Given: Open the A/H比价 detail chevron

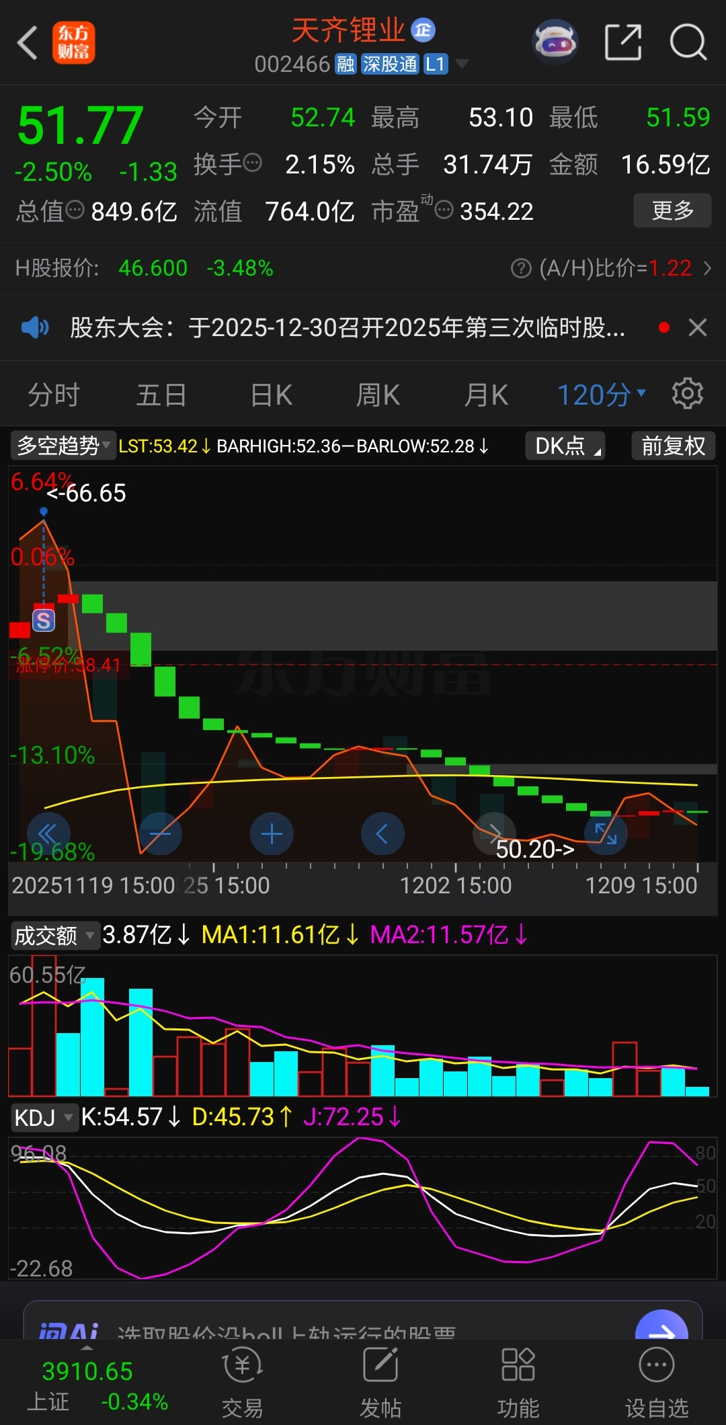Looking at the screenshot, I should pyautogui.click(x=707, y=268).
